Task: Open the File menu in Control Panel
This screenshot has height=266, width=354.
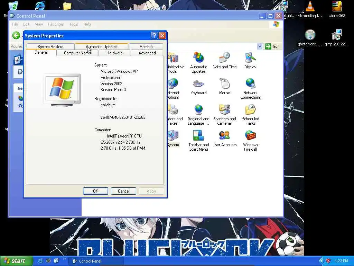Action: (x=15, y=24)
